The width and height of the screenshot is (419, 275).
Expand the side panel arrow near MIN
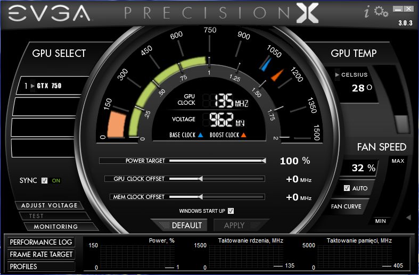point(408,218)
